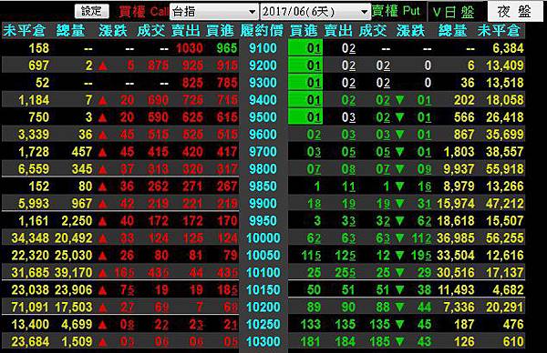Click the 買權 Call header label

click(x=144, y=12)
